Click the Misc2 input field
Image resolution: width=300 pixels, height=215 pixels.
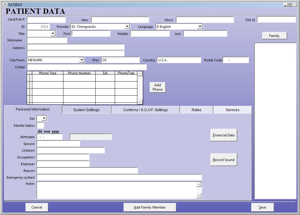coord(205,20)
